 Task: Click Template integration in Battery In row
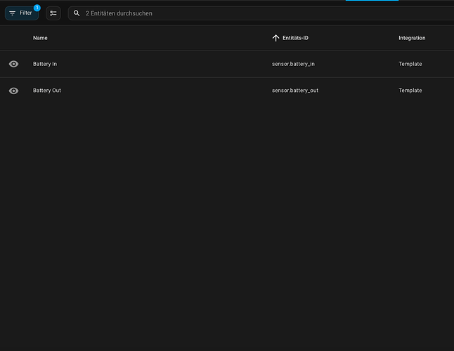click(x=410, y=64)
